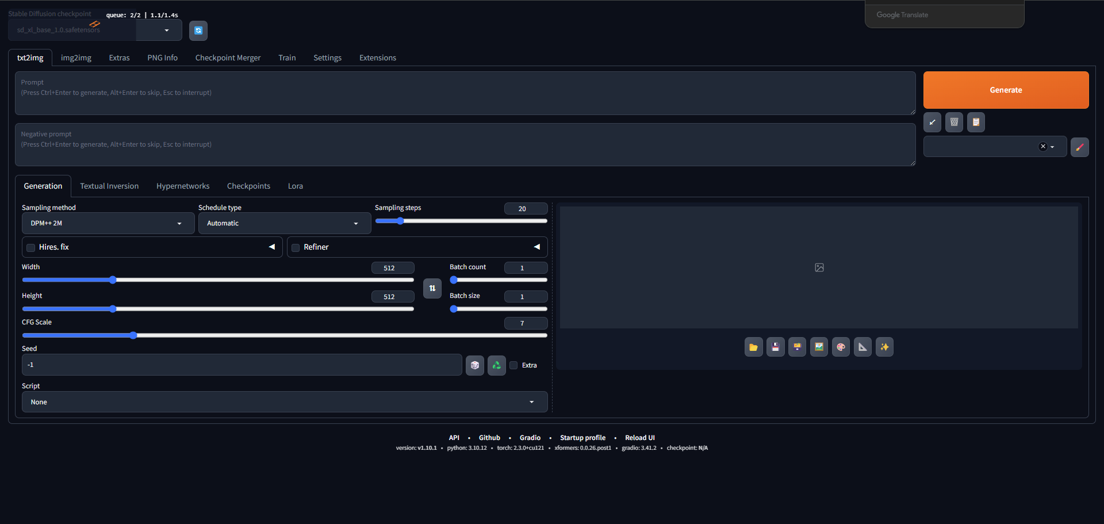This screenshot has height=524, width=1104.
Task: Clear the prompt with the trash icon
Action: 954,122
